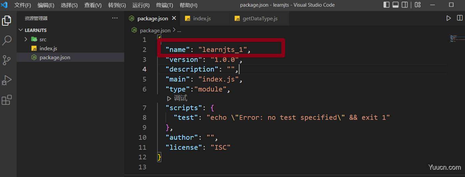Open the 选择(S) menu
This screenshot has width=465, height=177.
click(x=69, y=5)
